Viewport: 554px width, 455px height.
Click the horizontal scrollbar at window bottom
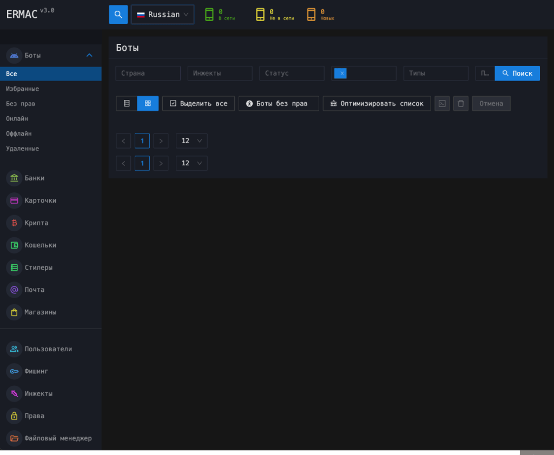[260, 452]
